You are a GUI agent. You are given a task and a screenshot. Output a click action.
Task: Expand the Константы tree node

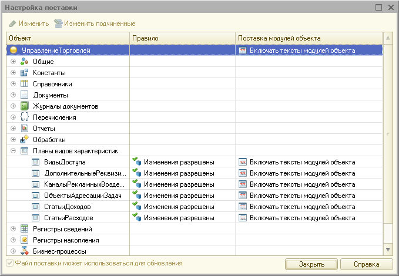pos(14,73)
